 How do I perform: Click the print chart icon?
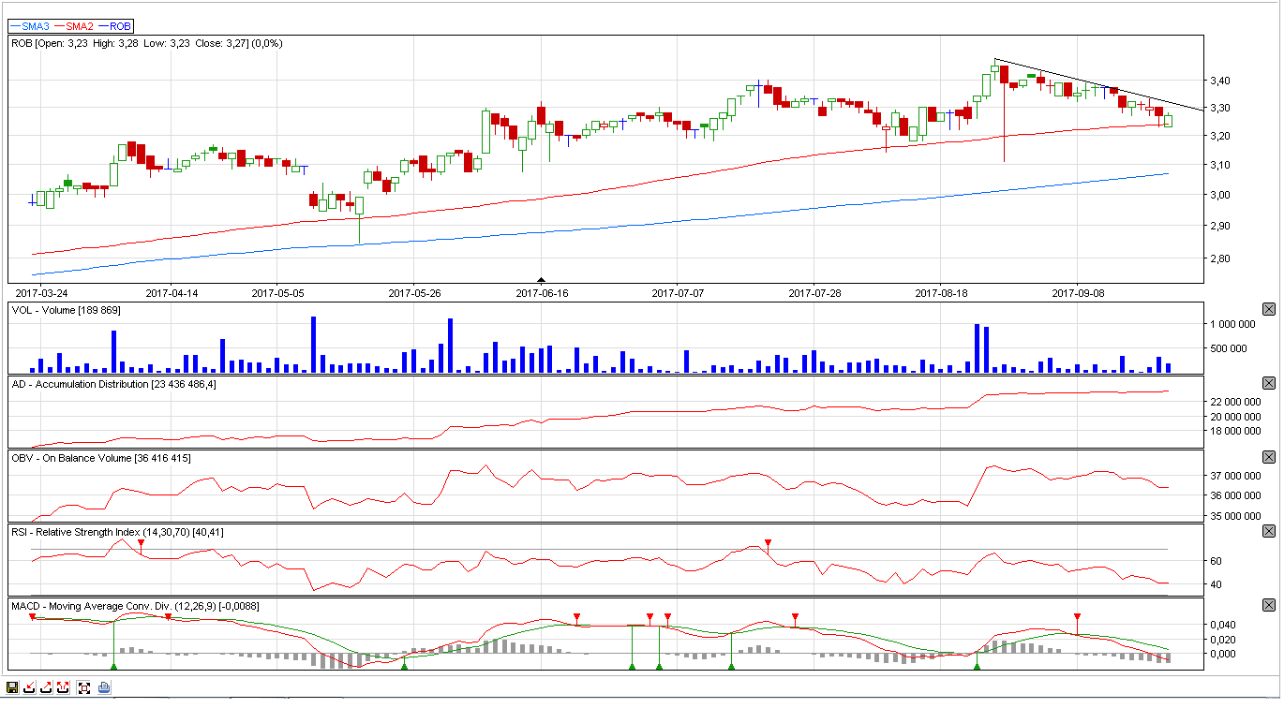[104, 687]
